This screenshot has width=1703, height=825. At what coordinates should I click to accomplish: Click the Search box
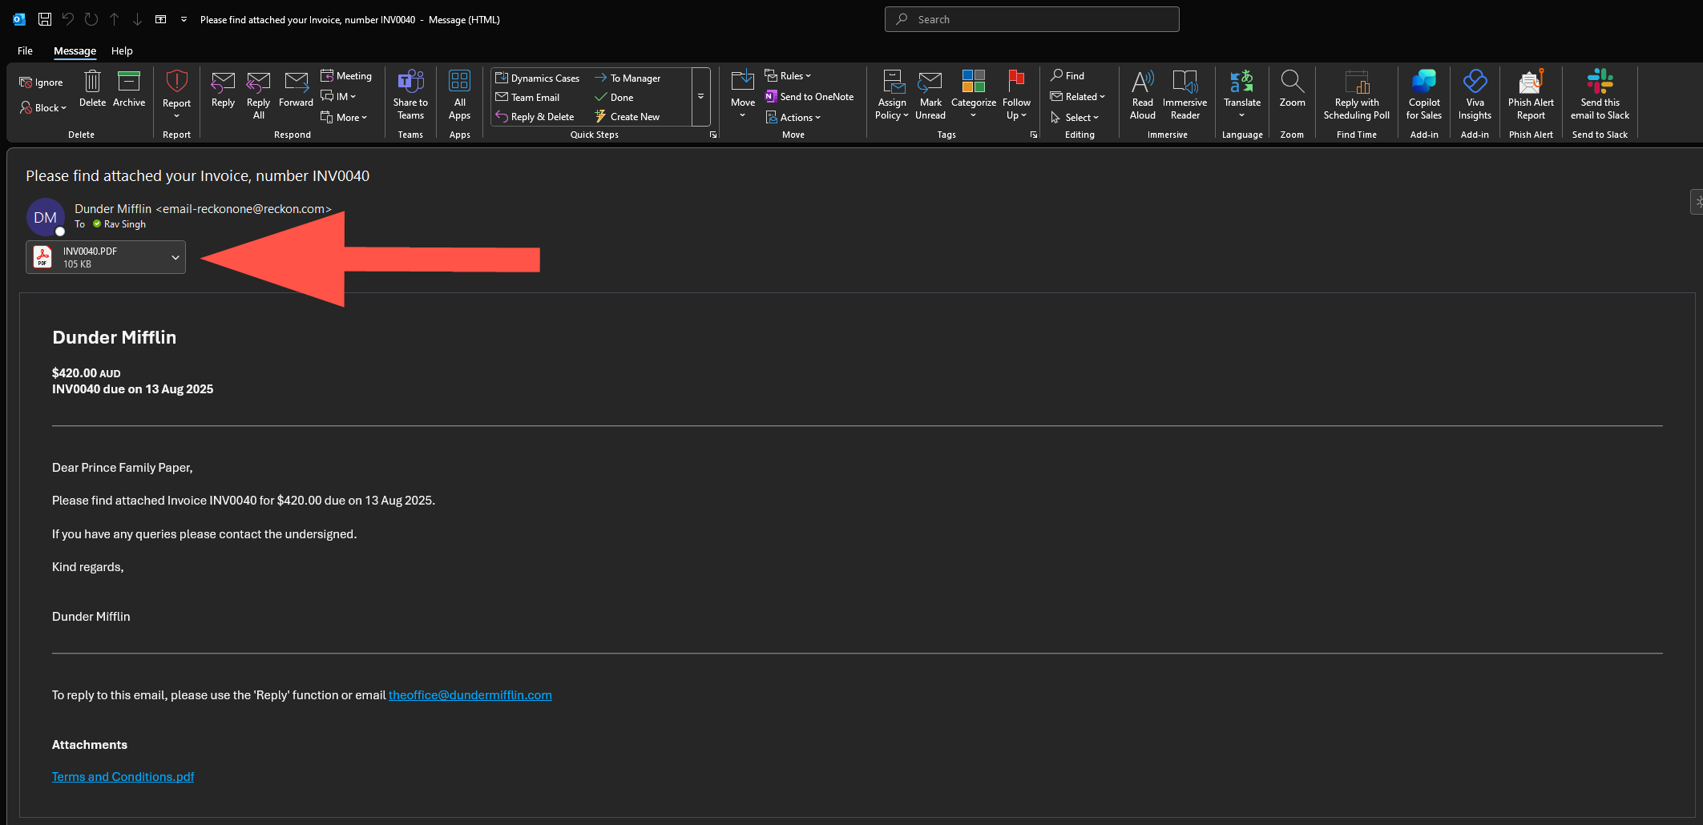1031,19
